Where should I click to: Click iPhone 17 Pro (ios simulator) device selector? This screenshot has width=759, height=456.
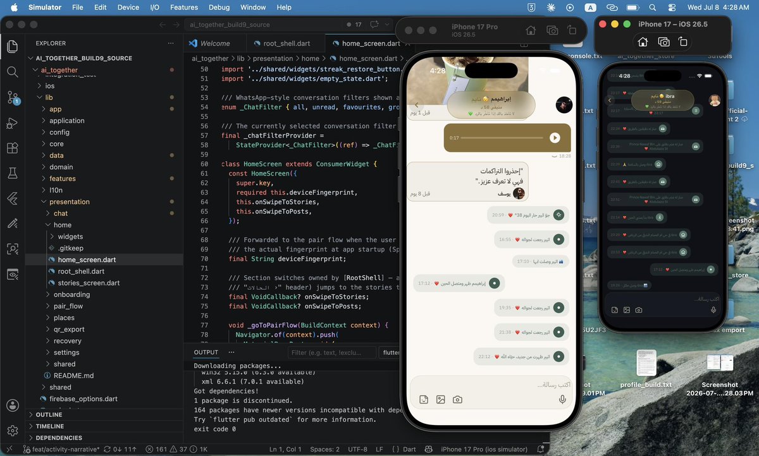coord(484,449)
